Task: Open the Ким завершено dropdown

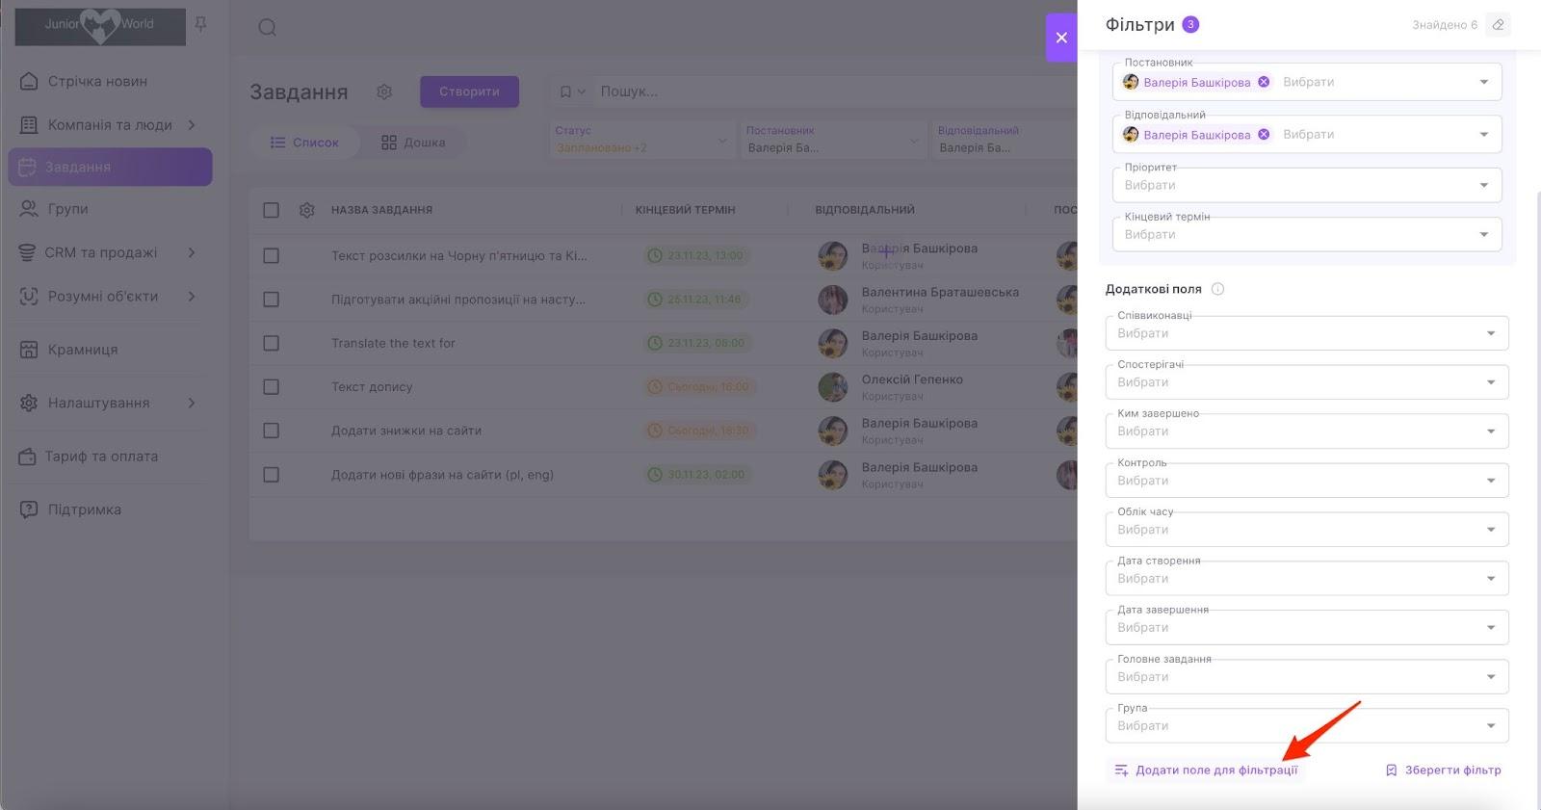Action: tap(1307, 431)
